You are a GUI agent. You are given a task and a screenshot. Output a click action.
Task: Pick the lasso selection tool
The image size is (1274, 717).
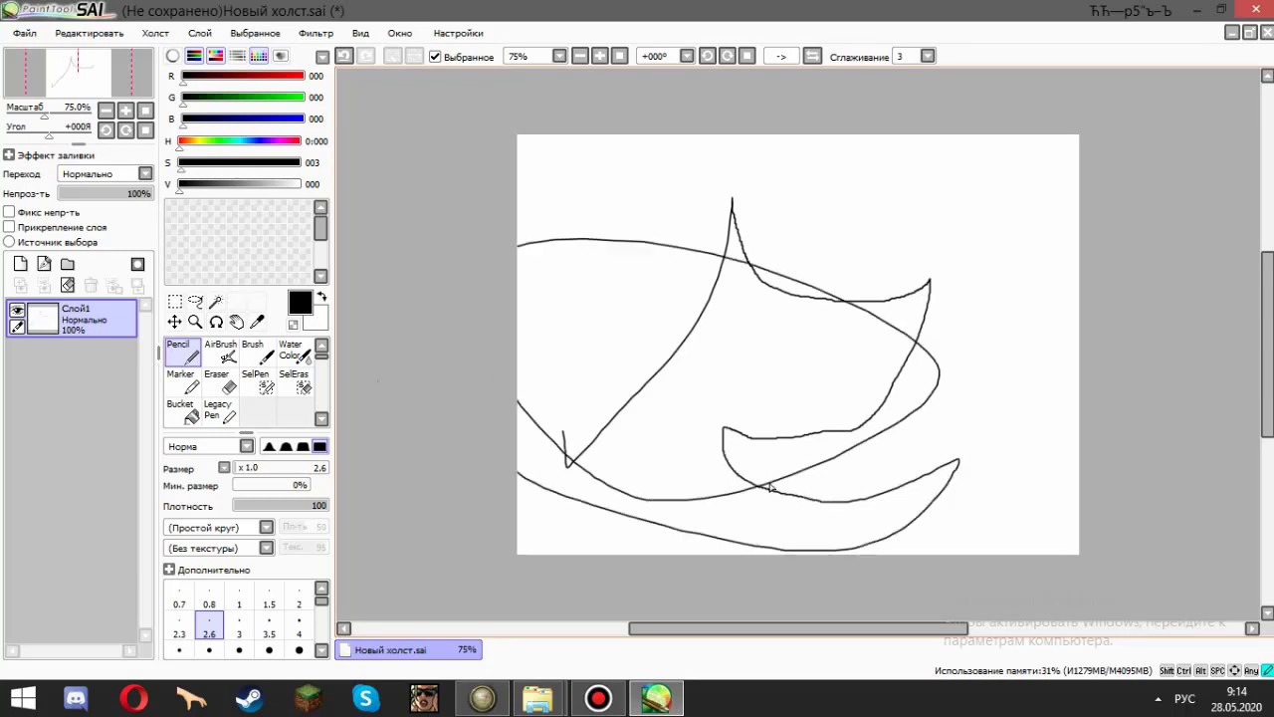tap(195, 302)
